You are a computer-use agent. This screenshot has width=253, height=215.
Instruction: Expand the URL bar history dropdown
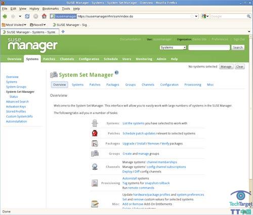coord(196,16)
